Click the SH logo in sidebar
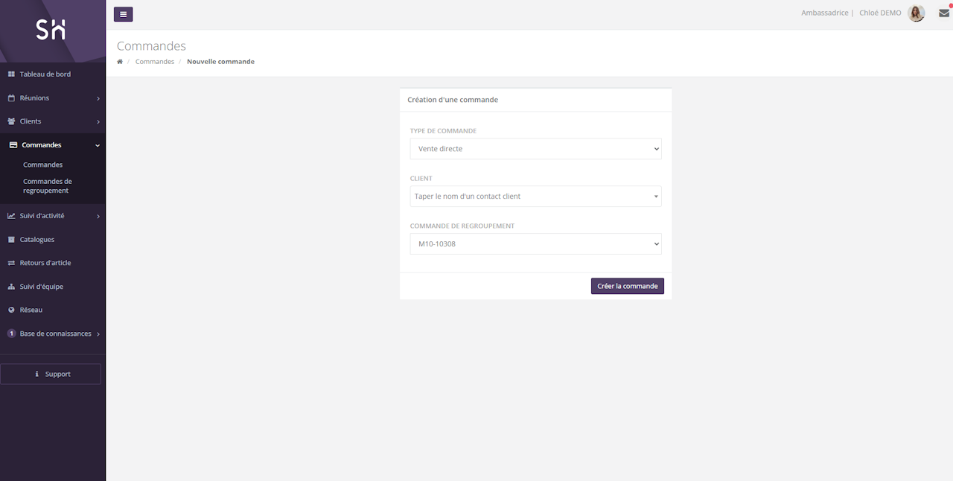This screenshot has width=953, height=481. (51, 30)
